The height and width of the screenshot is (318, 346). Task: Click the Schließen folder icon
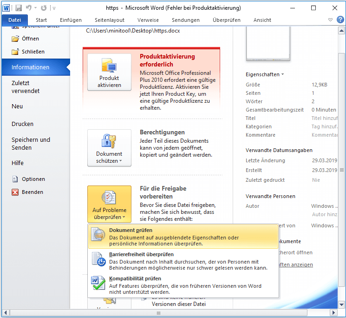tap(15, 52)
